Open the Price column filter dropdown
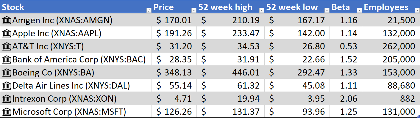 [x=194, y=10]
